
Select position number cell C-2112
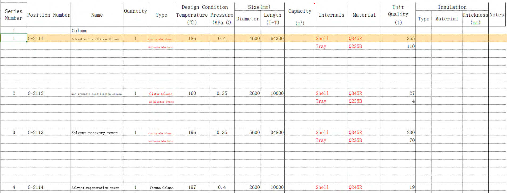pyautogui.click(x=49, y=93)
